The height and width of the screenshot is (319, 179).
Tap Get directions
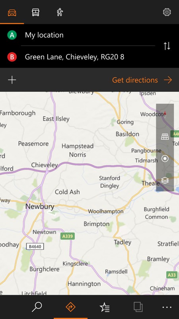pyautogui.click(x=142, y=80)
